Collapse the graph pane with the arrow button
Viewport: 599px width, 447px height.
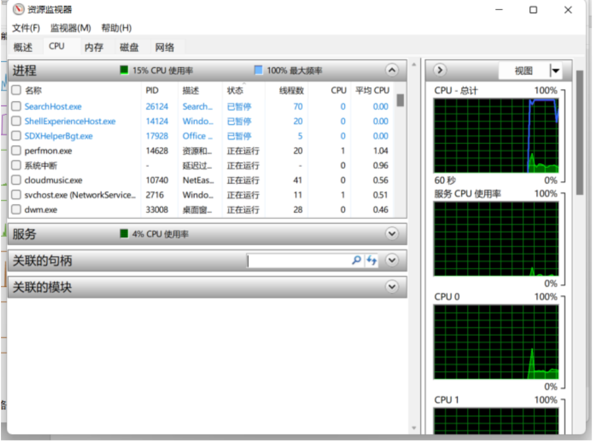(x=440, y=70)
